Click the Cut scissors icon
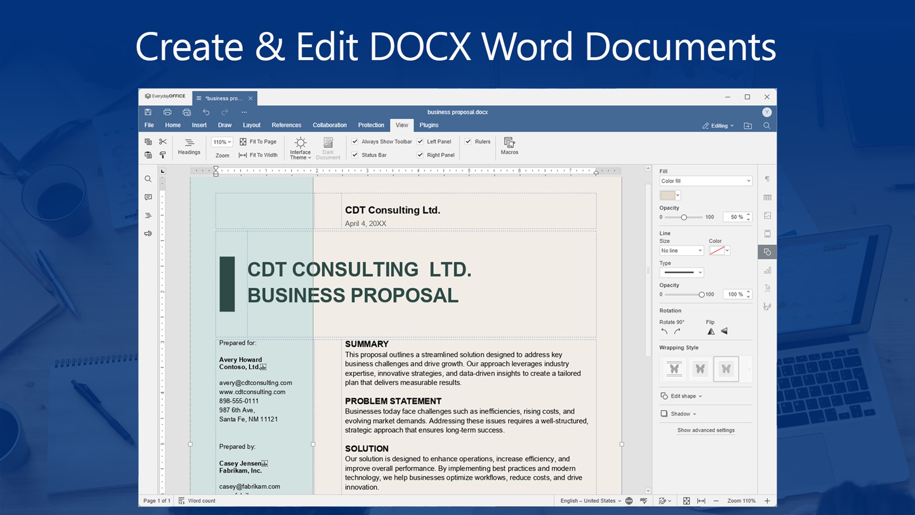This screenshot has width=915, height=515. [162, 142]
